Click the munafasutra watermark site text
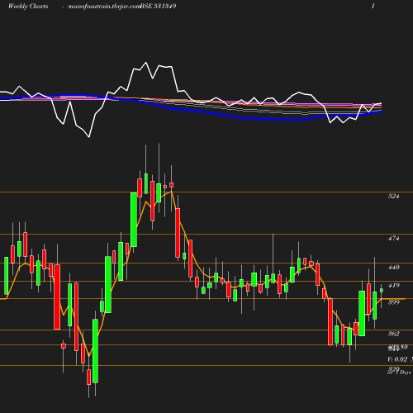 (104, 7)
